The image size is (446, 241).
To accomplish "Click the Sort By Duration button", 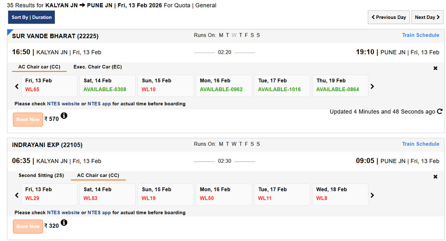I will point(32,17).
